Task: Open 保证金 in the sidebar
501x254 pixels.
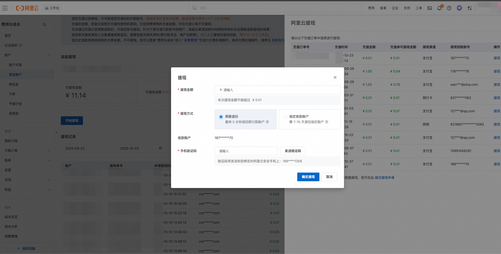Action: coord(14,84)
